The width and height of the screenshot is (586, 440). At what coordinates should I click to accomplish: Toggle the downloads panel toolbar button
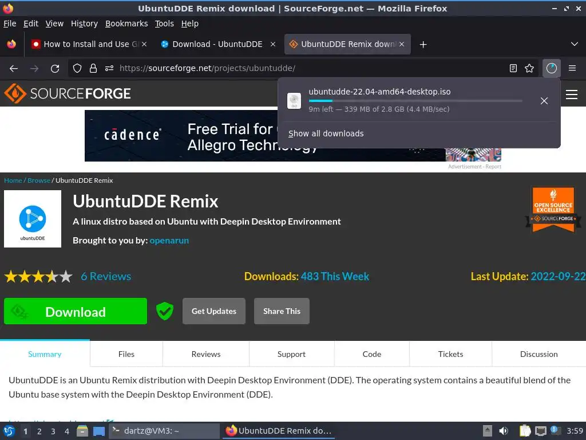(x=552, y=68)
